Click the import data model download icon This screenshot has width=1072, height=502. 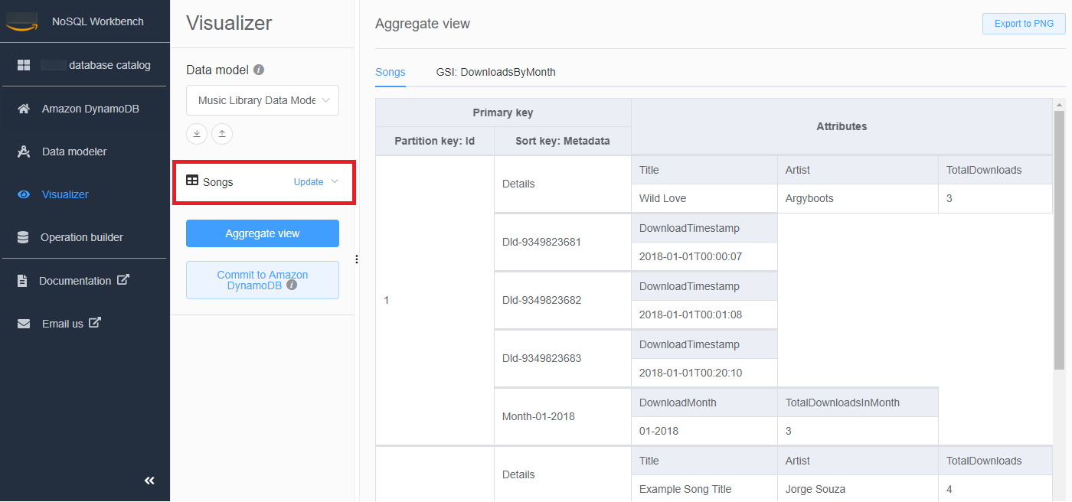click(x=197, y=134)
